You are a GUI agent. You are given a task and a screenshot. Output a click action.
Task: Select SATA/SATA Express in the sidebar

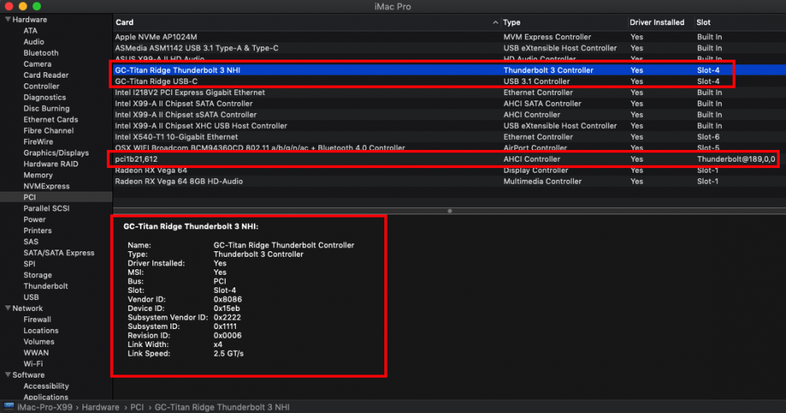click(59, 253)
